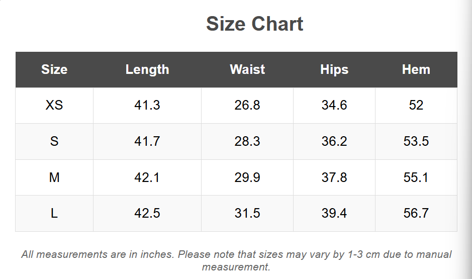This screenshot has height=279, width=472.
Task: Click the L size row label
Action: (x=54, y=213)
